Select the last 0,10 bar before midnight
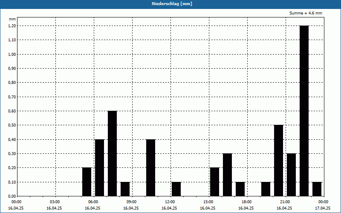Screen dimensions: 341x213 click(317, 189)
